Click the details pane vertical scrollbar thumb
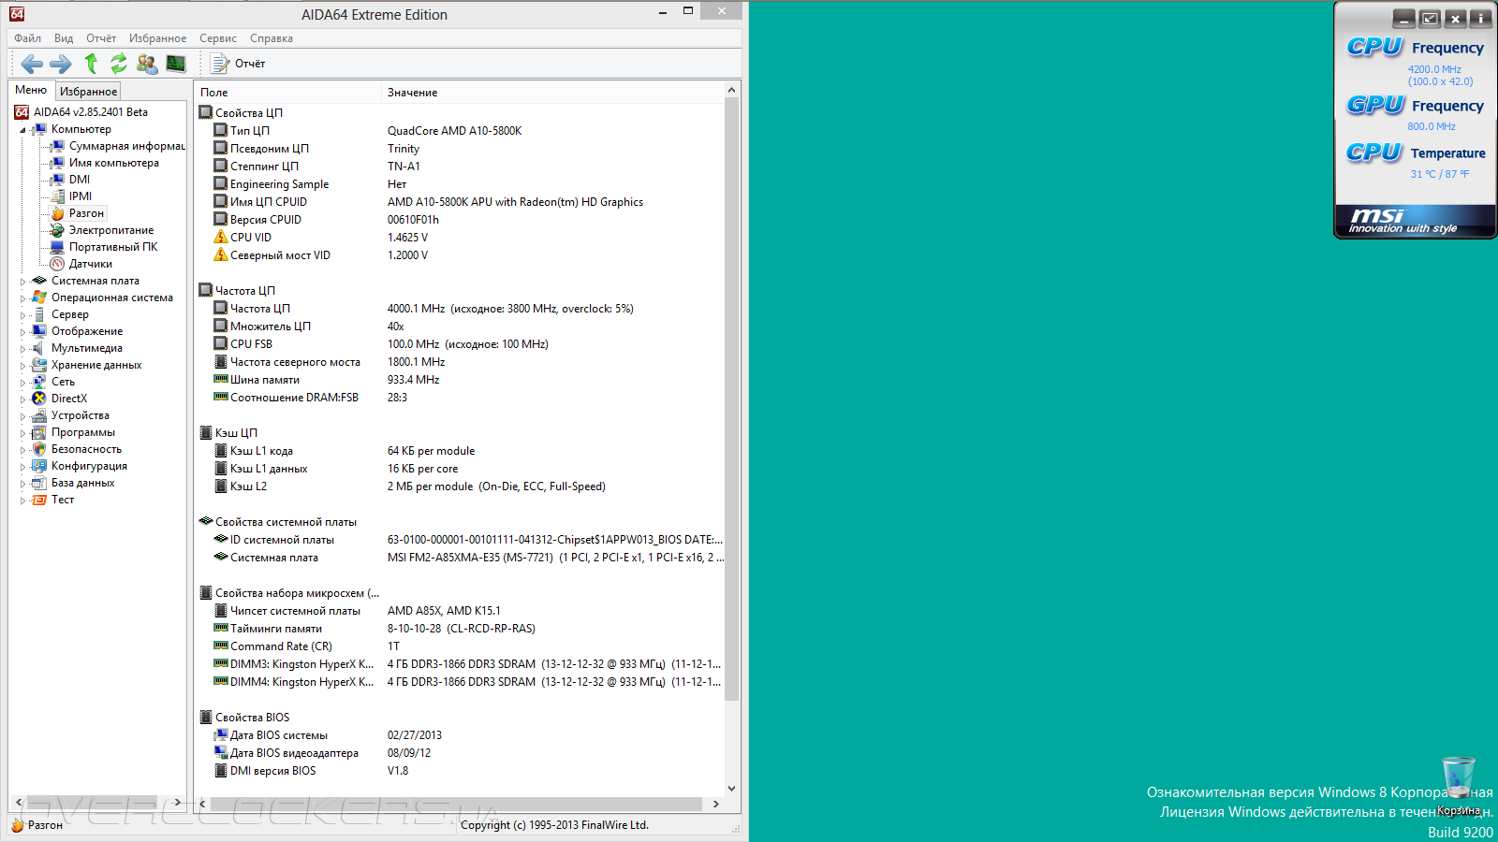This screenshot has width=1498, height=842. click(x=732, y=399)
